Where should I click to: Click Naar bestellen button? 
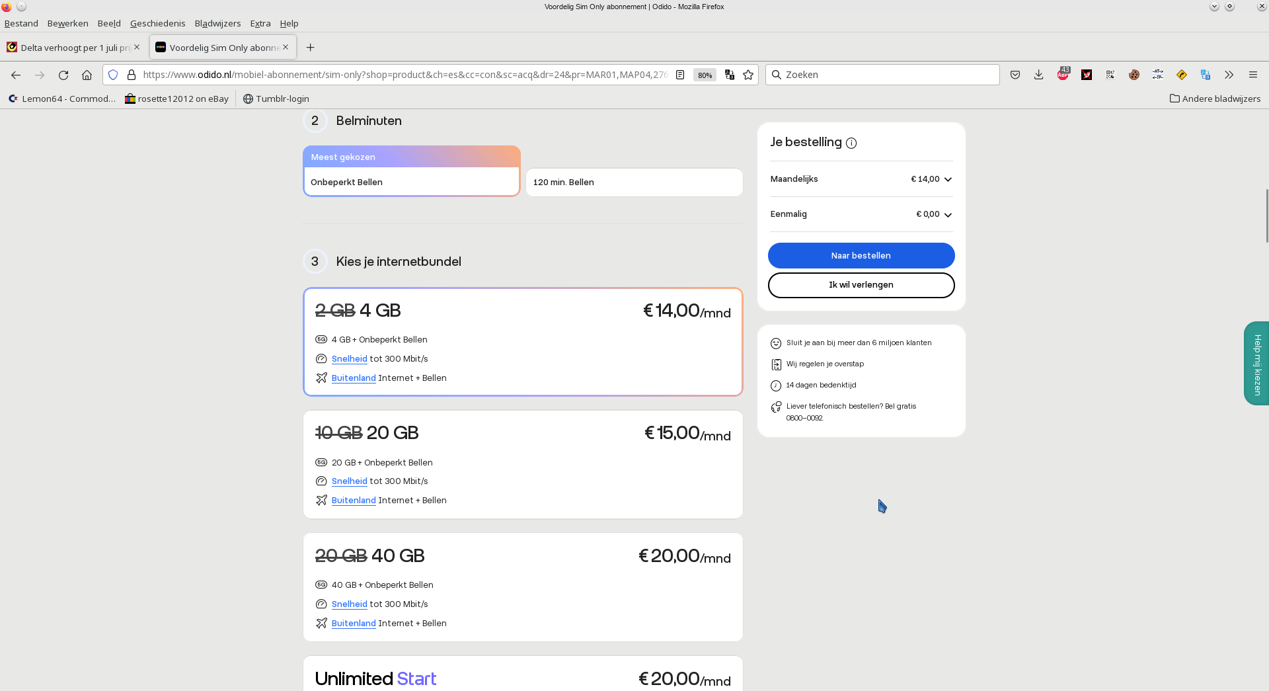861,255
